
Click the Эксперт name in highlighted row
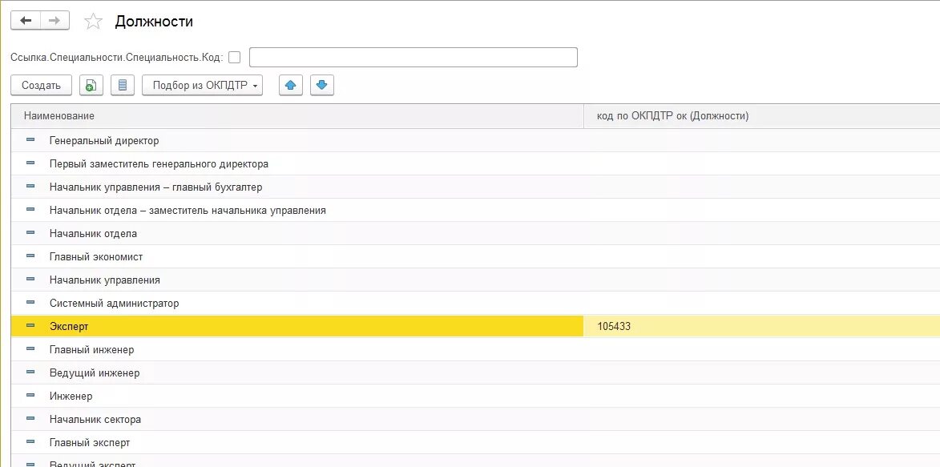(69, 327)
